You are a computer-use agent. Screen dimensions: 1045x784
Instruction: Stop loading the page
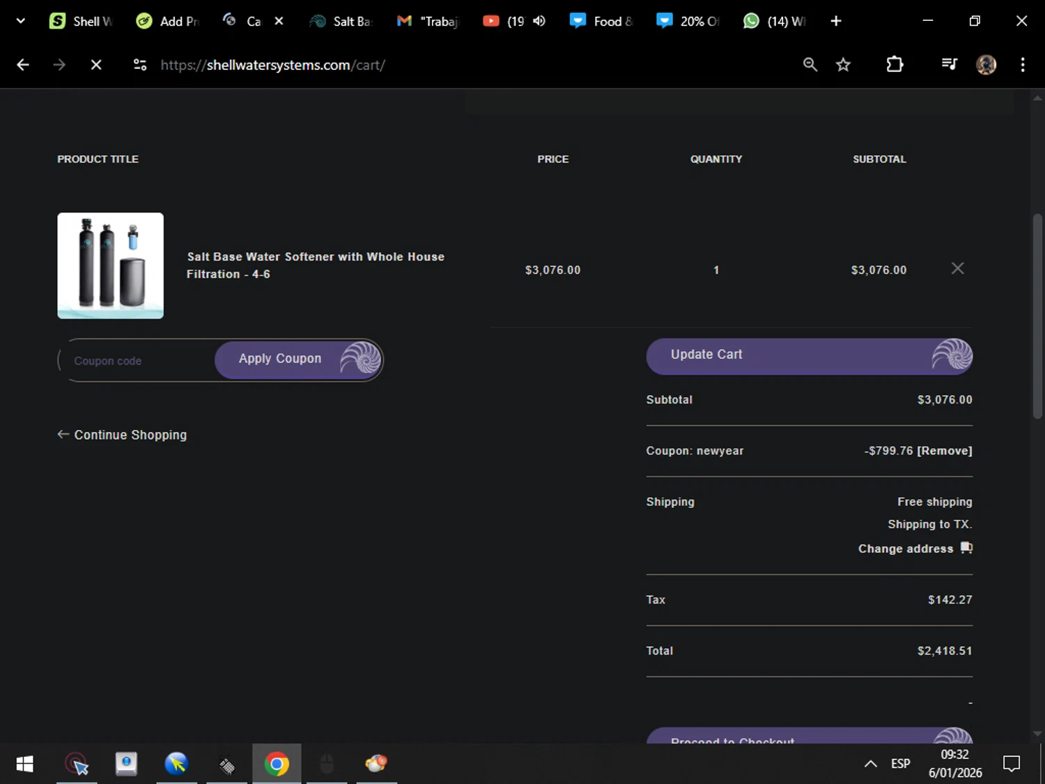coord(96,65)
